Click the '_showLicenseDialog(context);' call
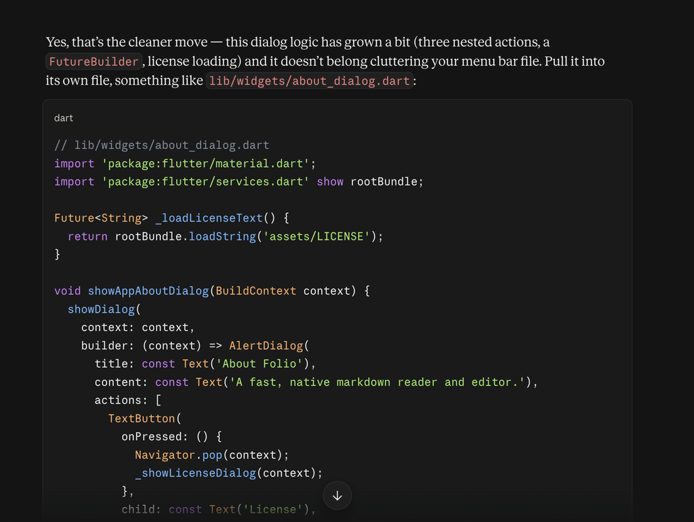The height and width of the screenshot is (522, 694). tap(229, 473)
